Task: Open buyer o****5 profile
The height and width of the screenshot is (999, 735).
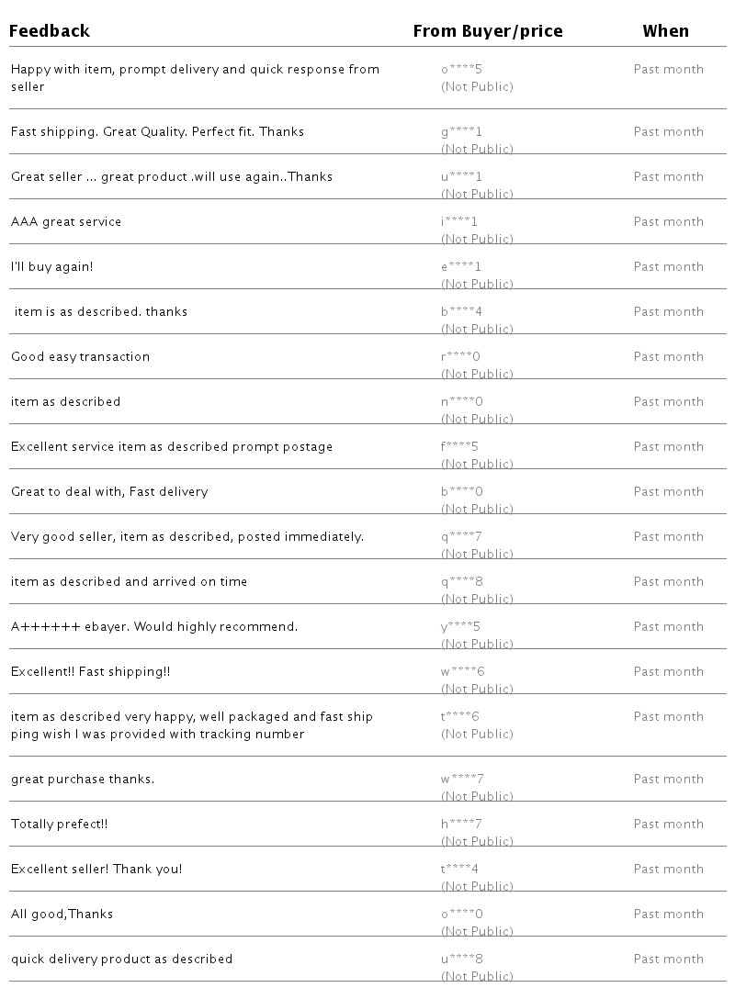Action: [x=461, y=69]
